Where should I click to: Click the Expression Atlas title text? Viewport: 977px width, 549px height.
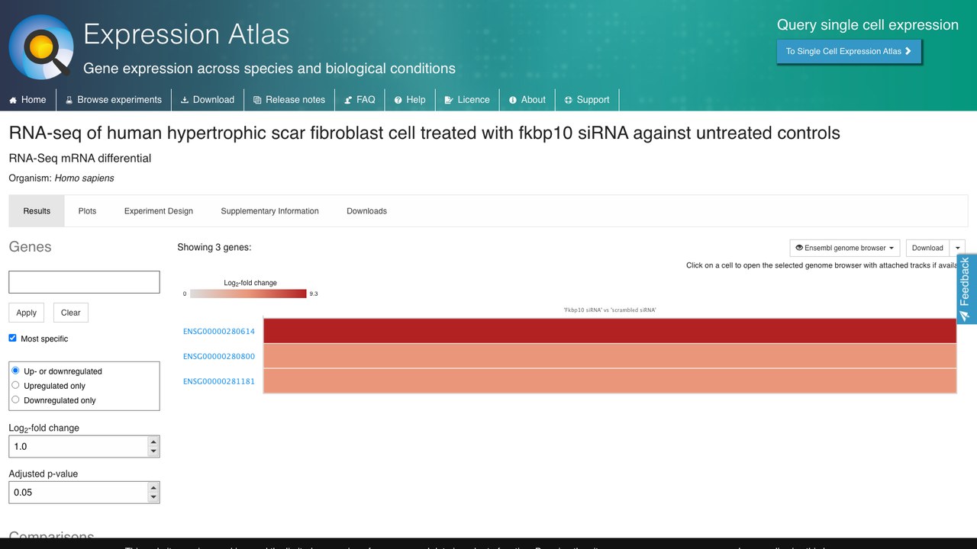[186, 34]
